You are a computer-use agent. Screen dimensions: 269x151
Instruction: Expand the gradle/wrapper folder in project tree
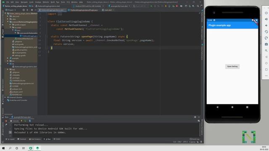[x=10, y=25]
